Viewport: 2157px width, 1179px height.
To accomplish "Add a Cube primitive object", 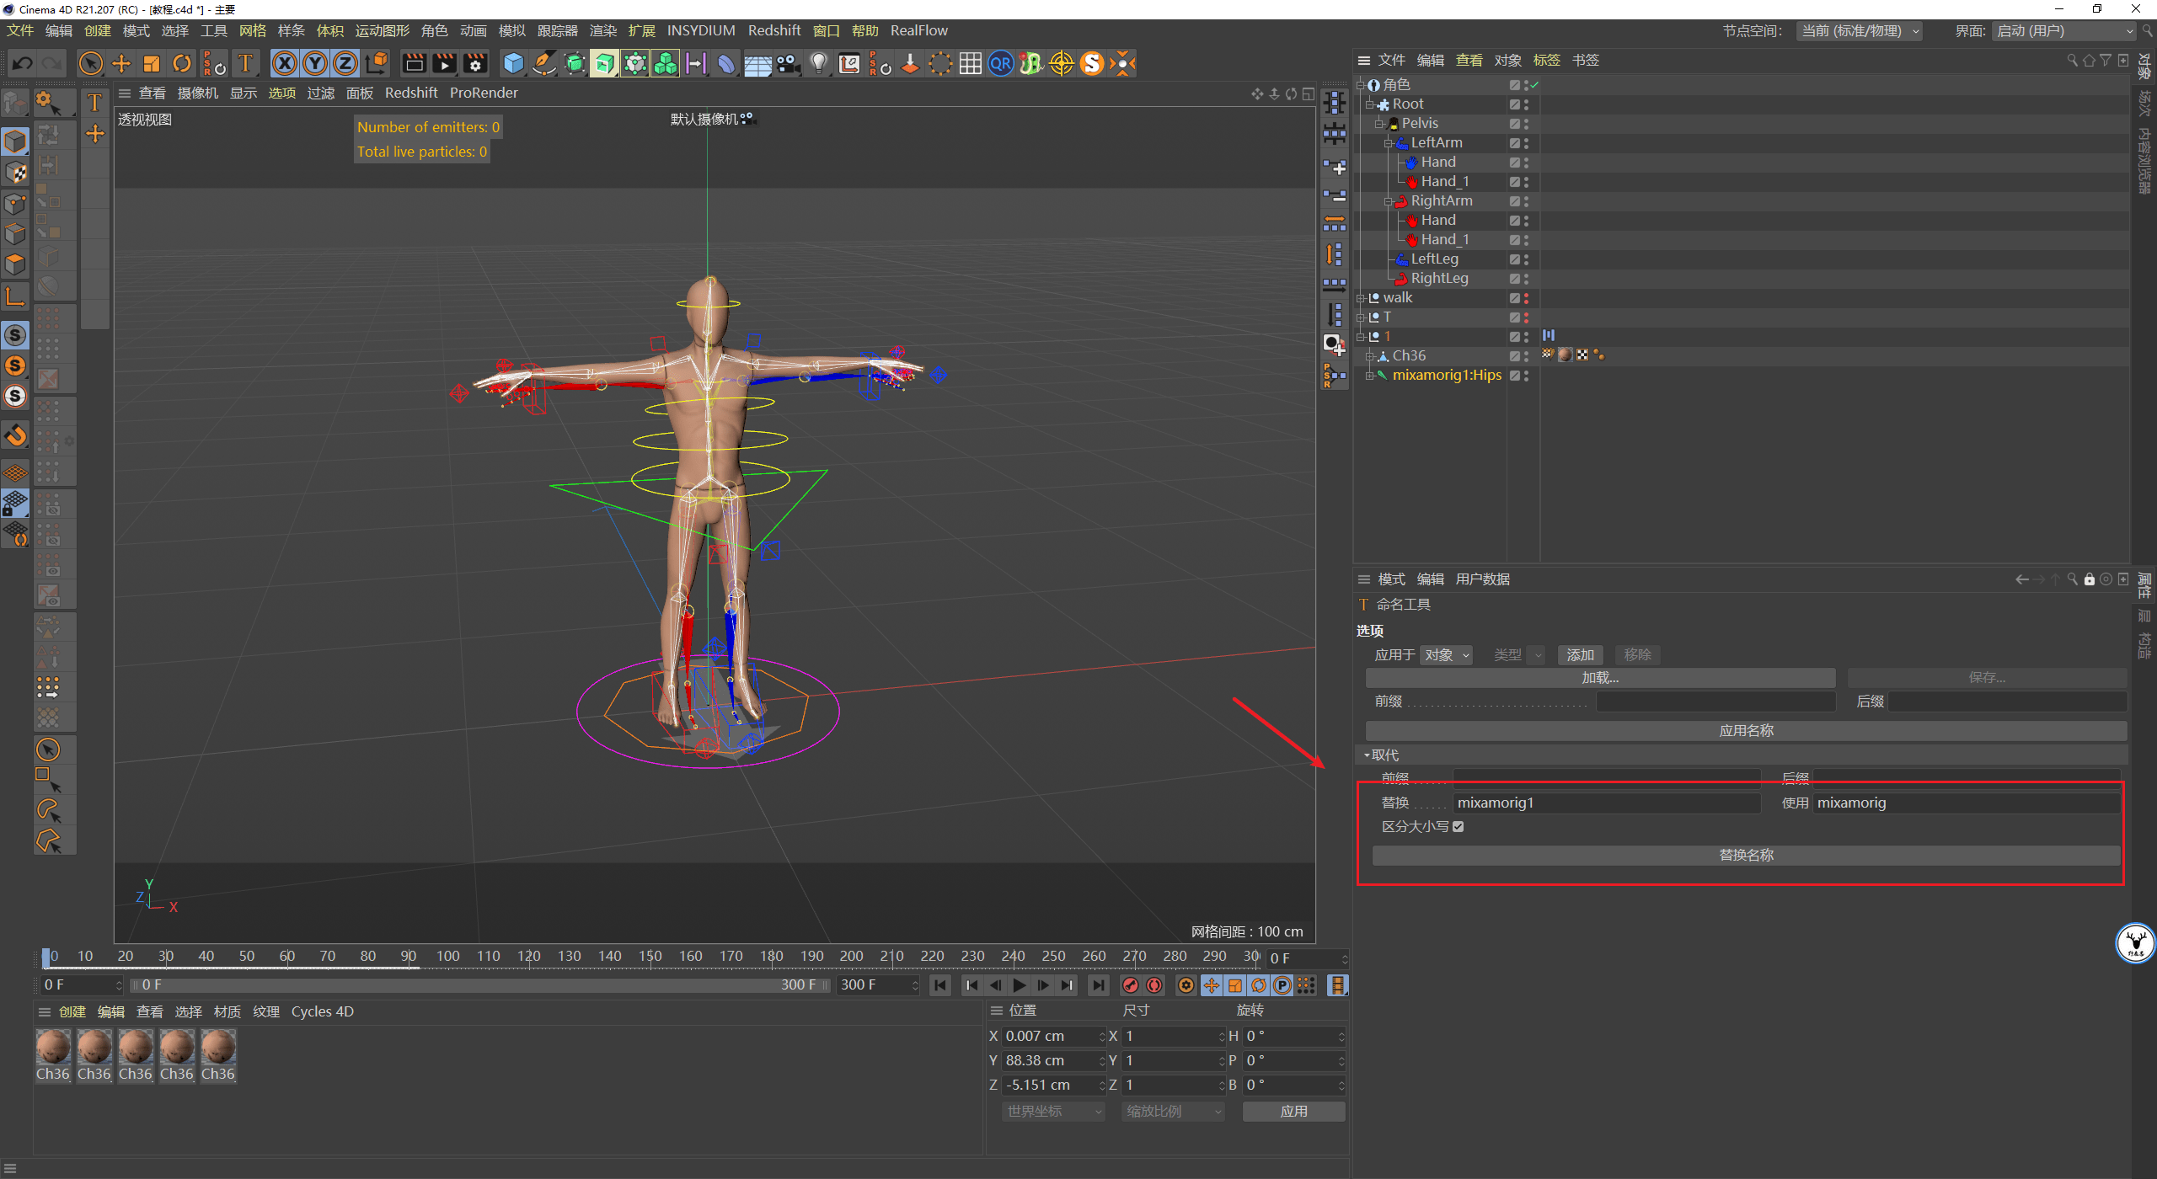I will coord(513,63).
